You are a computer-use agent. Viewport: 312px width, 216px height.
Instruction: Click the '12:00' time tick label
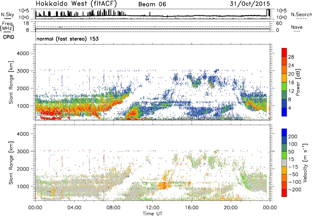(152, 208)
